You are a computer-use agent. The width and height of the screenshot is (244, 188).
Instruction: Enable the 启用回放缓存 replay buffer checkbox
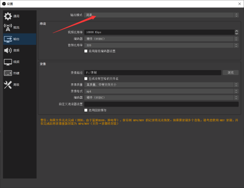coord(86,110)
